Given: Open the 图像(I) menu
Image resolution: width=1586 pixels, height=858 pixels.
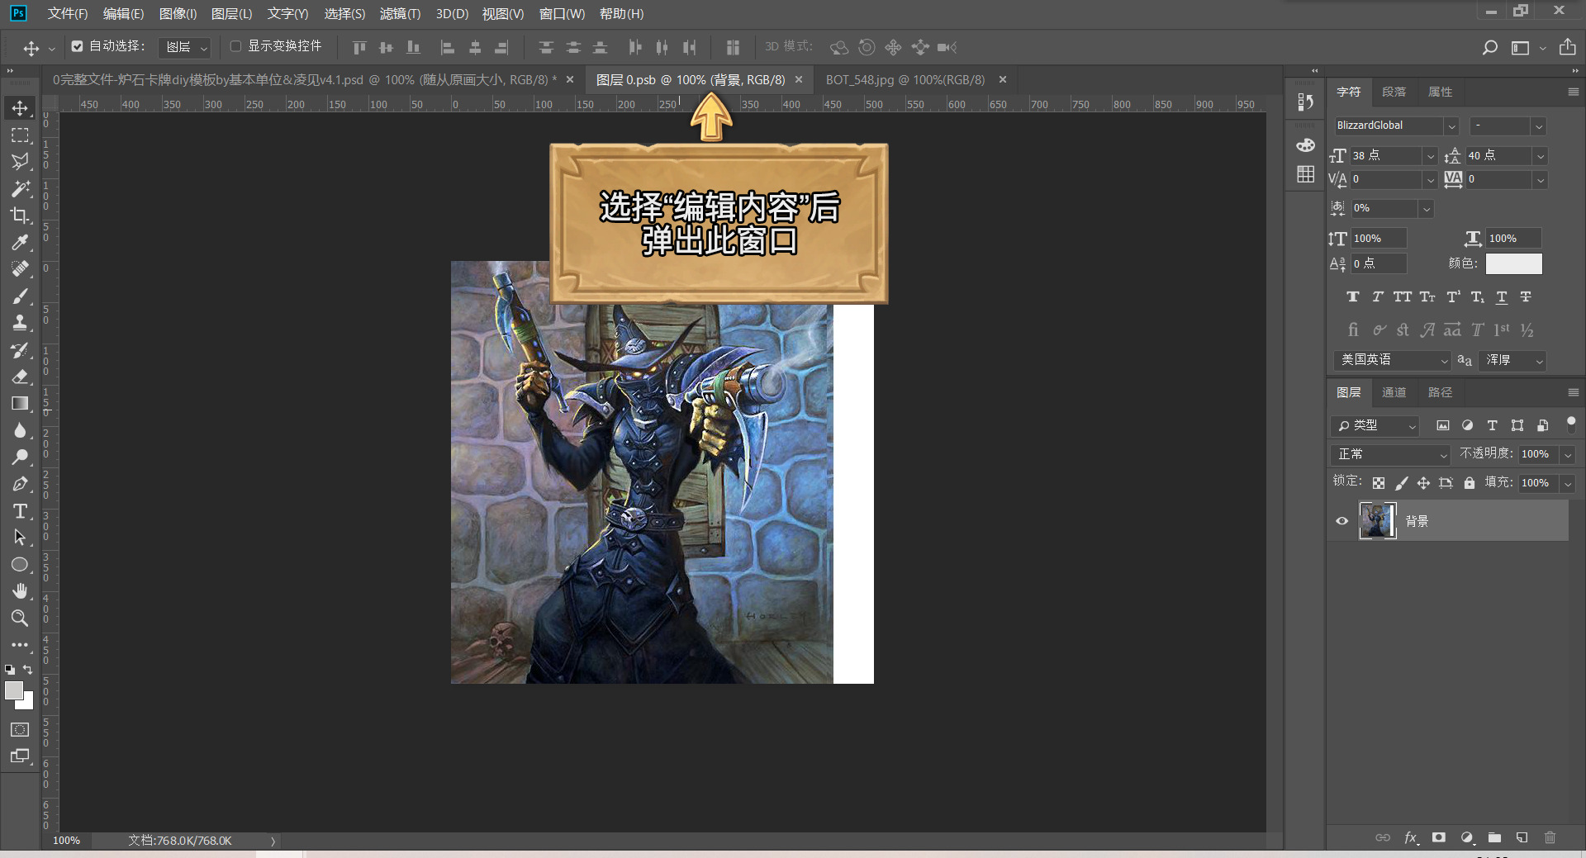Looking at the screenshot, I should pos(178,14).
